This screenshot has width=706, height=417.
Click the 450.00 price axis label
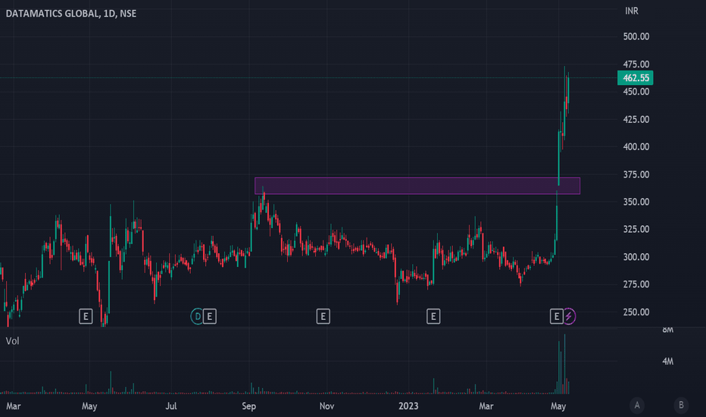pos(636,92)
